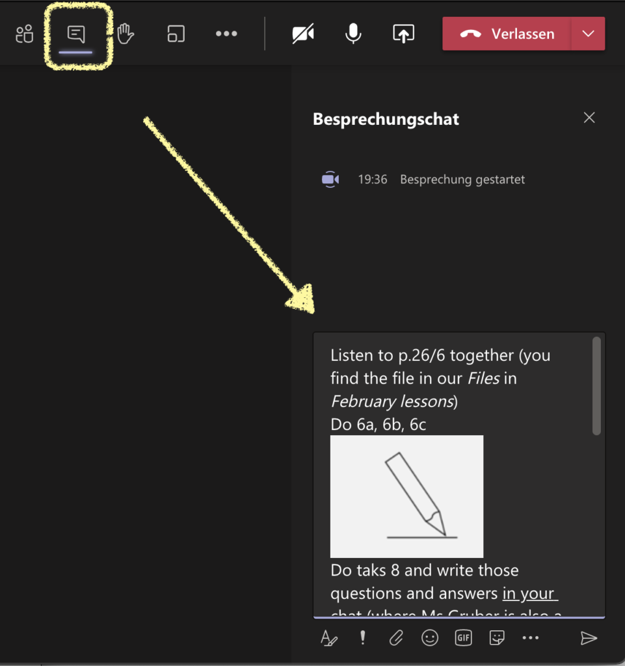
Task: Expand the Verlassen dropdown arrow
Action: (x=588, y=34)
